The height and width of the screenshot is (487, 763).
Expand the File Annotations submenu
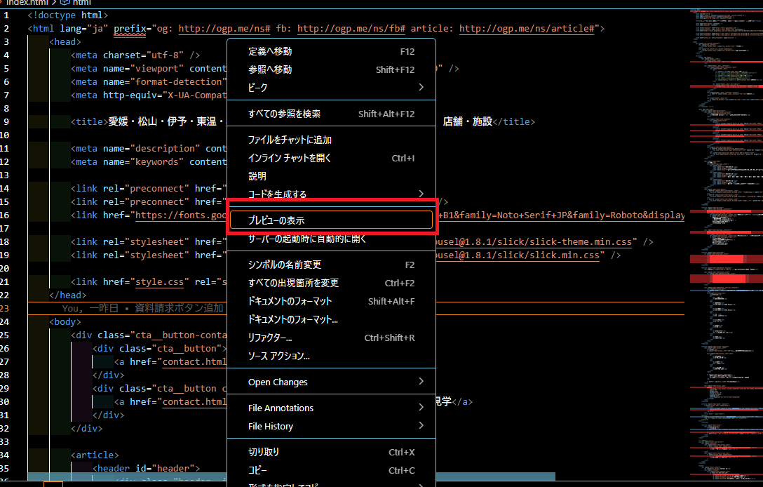[x=421, y=408]
